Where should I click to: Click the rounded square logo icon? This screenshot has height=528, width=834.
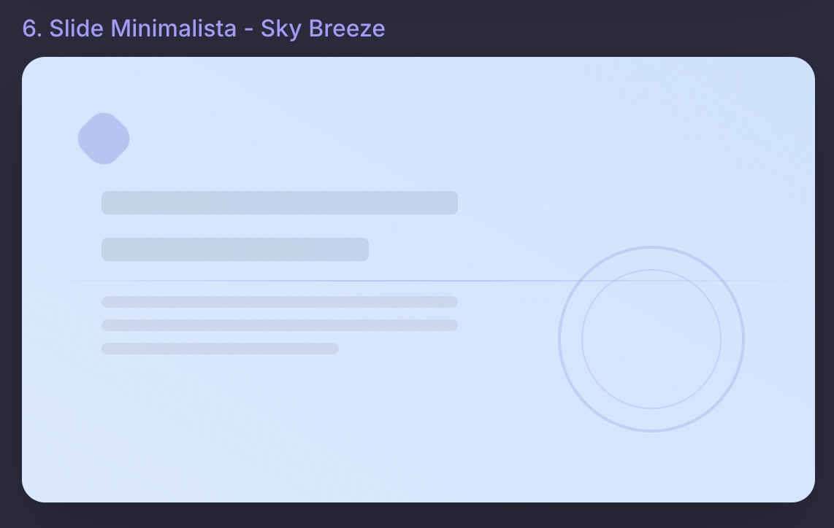[104, 139]
